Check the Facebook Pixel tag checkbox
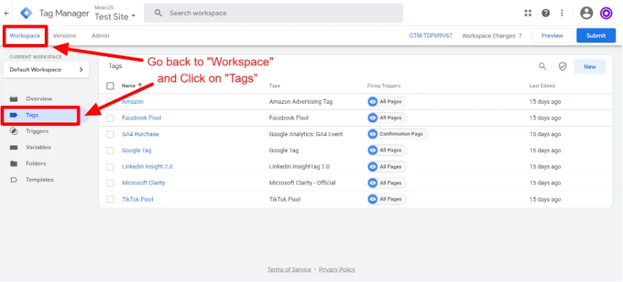The image size is (623, 282). (x=110, y=118)
